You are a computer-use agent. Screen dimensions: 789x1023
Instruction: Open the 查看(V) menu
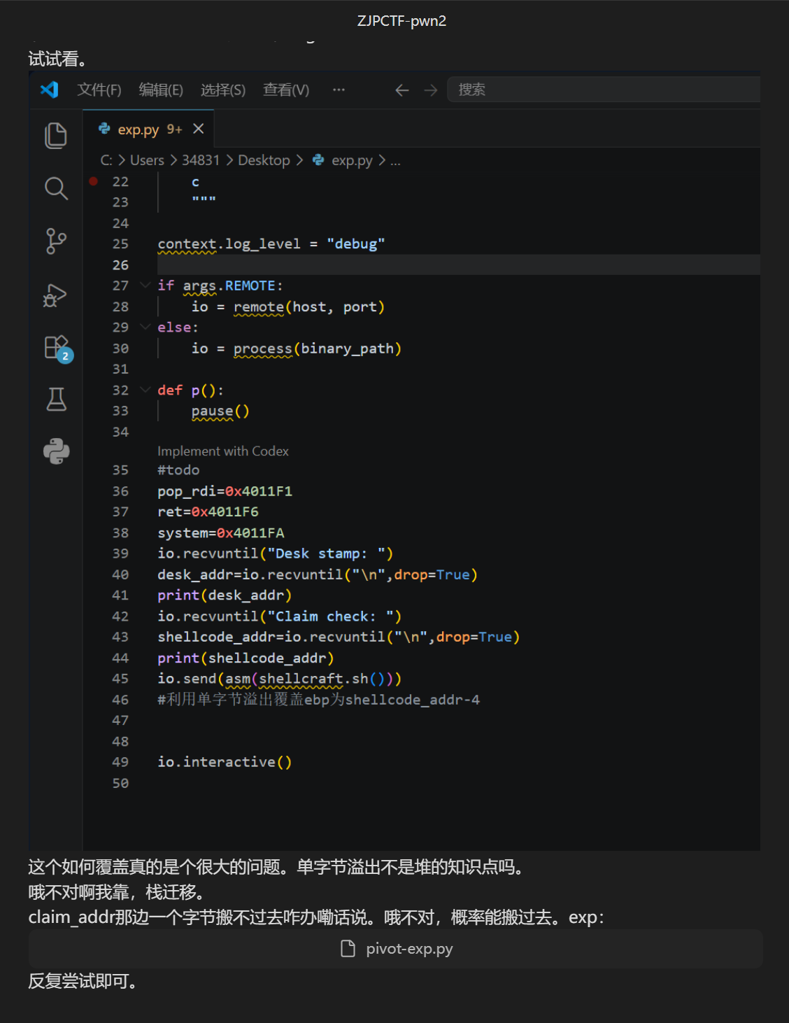click(x=285, y=90)
